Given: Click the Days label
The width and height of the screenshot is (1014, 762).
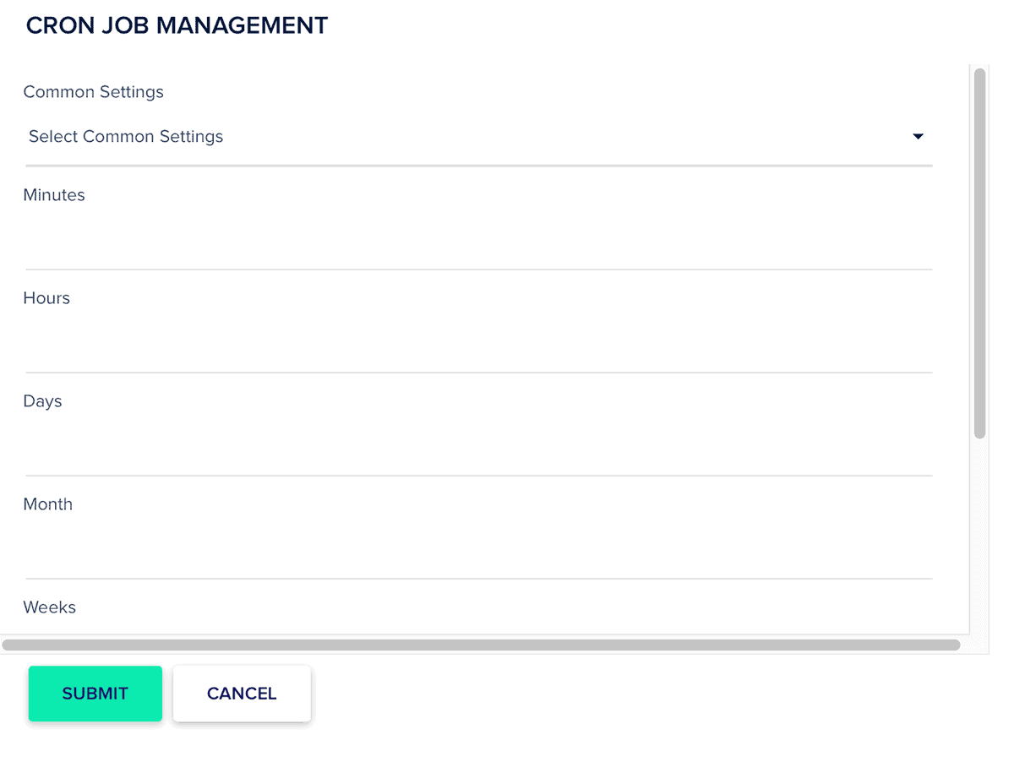Looking at the screenshot, I should tap(43, 401).
